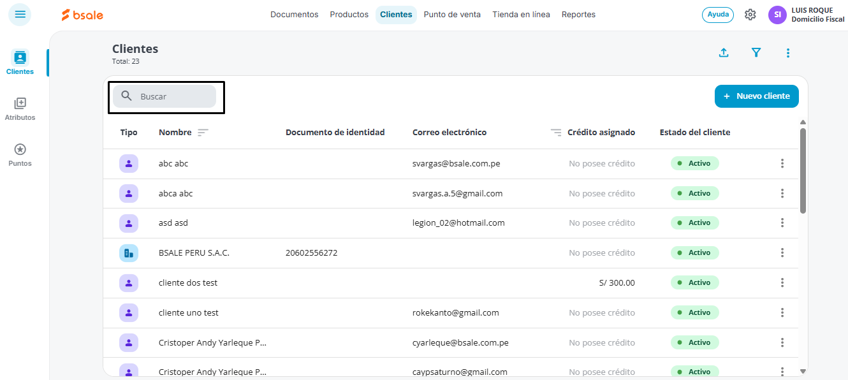848x380 pixels.
Task: Click email legion_02@hotmail.com
Action: point(458,223)
